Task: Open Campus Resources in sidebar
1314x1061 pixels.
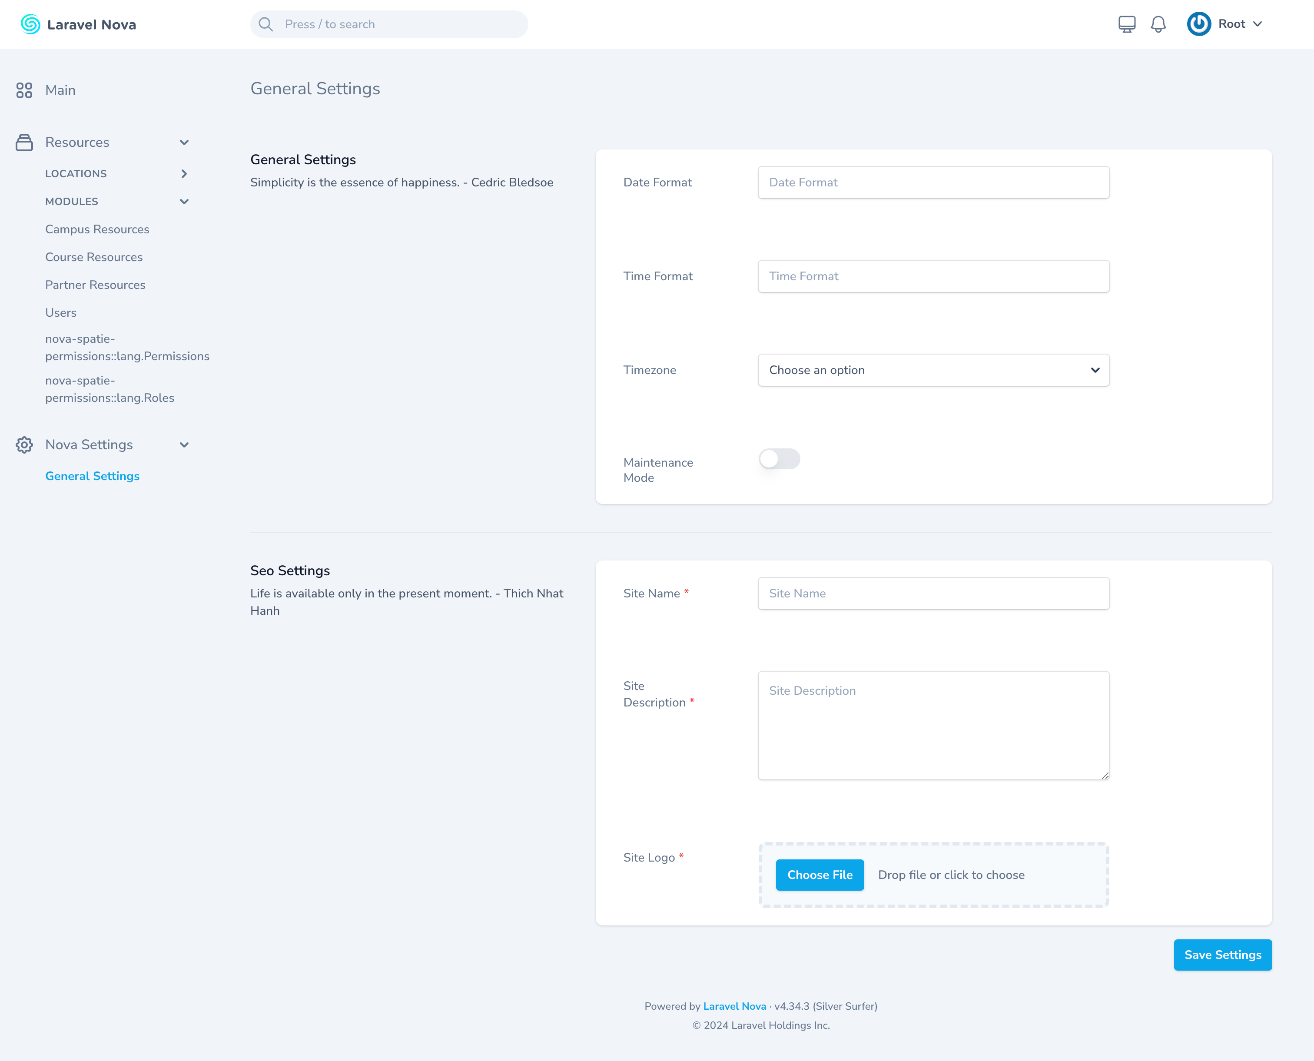Action: (x=97, y=230)
